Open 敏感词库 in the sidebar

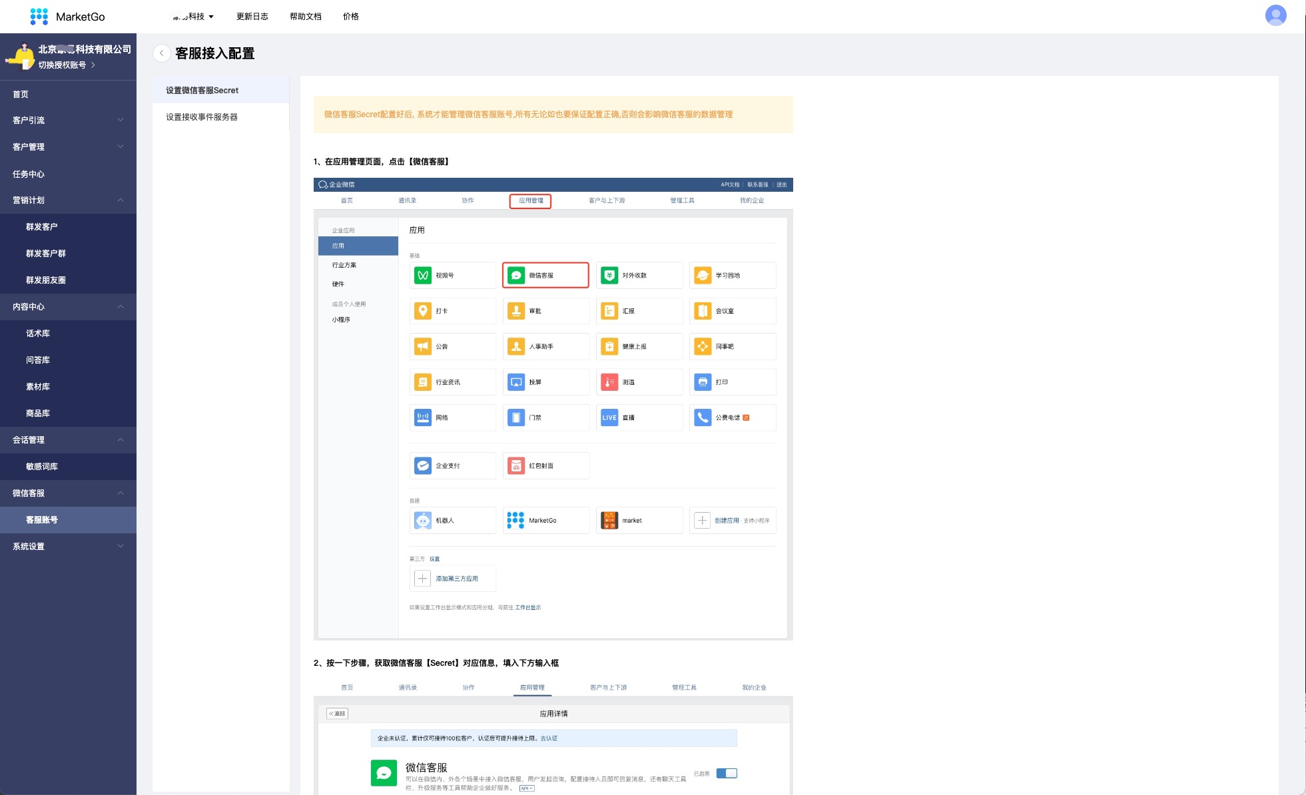point(42,467)
